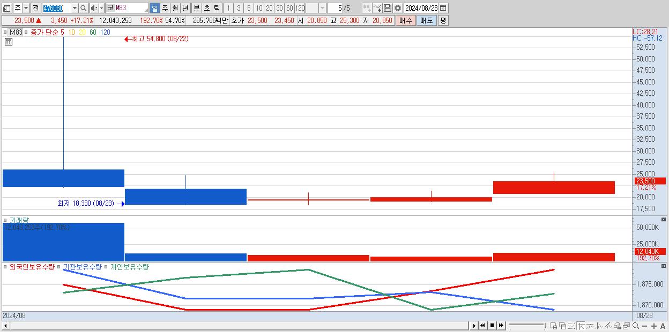This screenshot has height=332, width=669.
Task: Open the calendar picker beside 2024/08/28
Action: [x=443, y=8]
